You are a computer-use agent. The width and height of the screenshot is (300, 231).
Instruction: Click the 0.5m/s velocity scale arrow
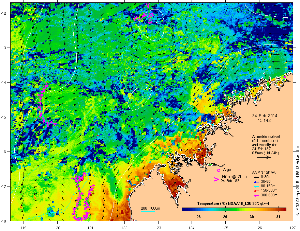[264, 157]
